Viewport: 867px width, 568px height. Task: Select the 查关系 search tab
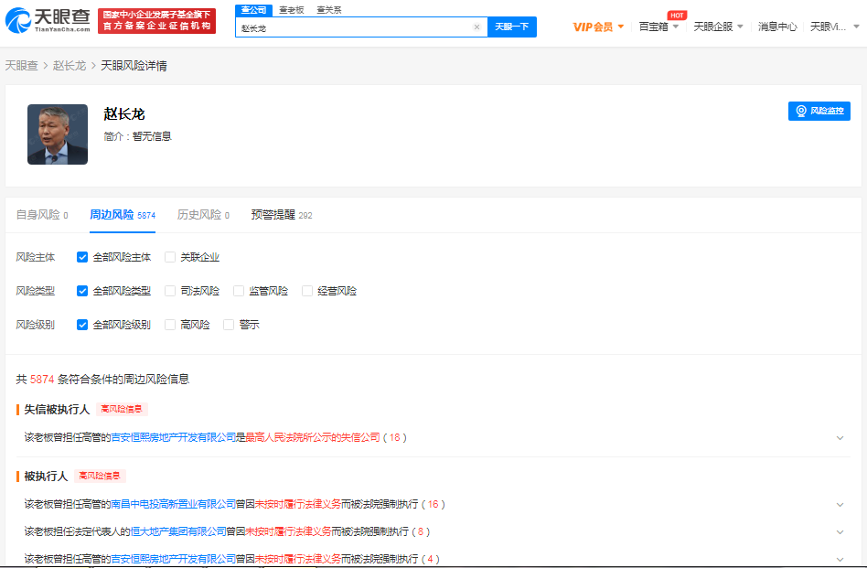click(329, 10)
